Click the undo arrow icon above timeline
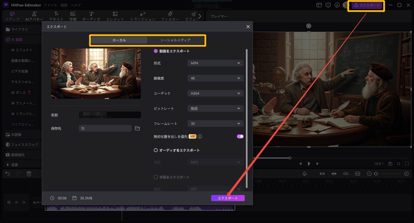Image resolution: width=414 pixels, height=223 pixels. [x=8, y=174]
